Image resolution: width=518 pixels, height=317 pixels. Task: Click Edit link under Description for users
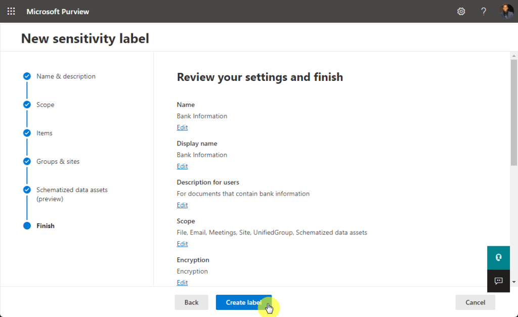[x=182, y=205]
